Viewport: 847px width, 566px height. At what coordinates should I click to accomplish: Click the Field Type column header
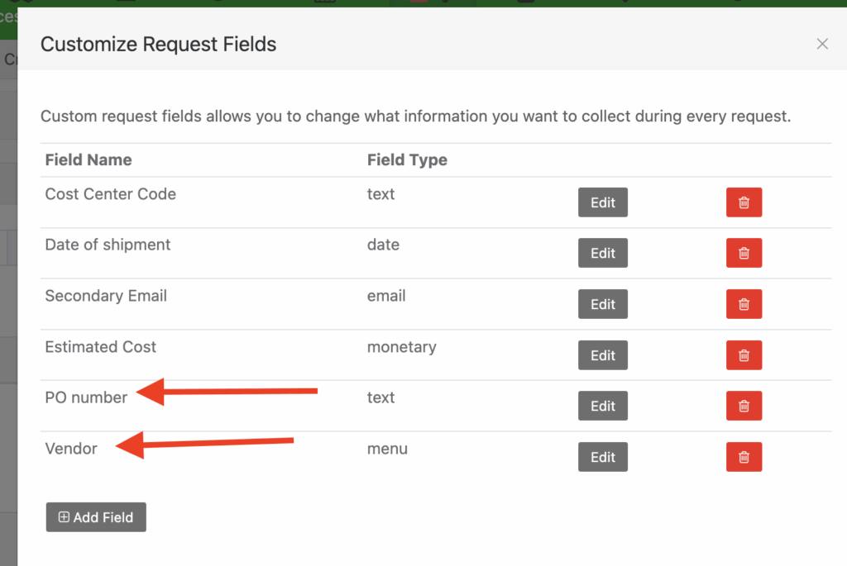pyautogui.click(x=407, y=159)
